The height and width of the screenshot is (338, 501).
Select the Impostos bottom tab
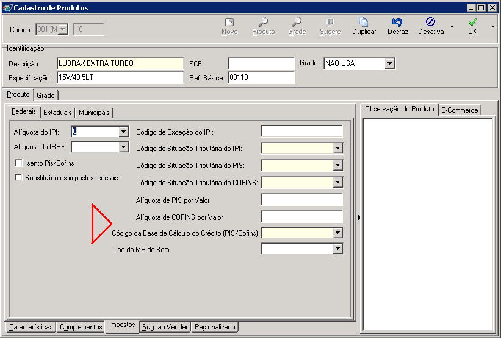[x=122, y=326]
